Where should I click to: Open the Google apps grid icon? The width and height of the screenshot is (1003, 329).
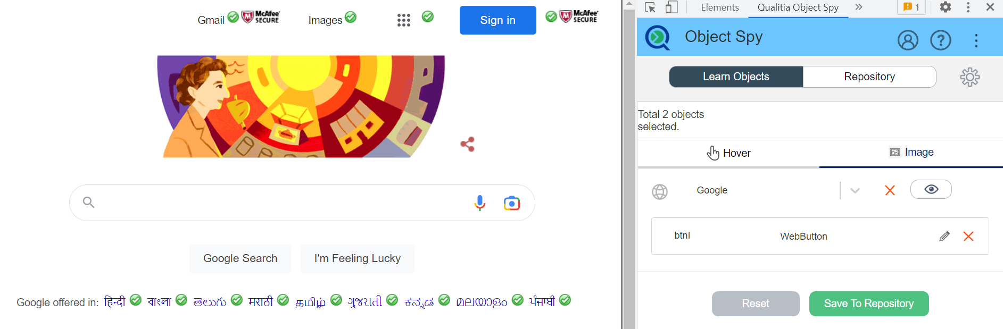tap(404, 20)
